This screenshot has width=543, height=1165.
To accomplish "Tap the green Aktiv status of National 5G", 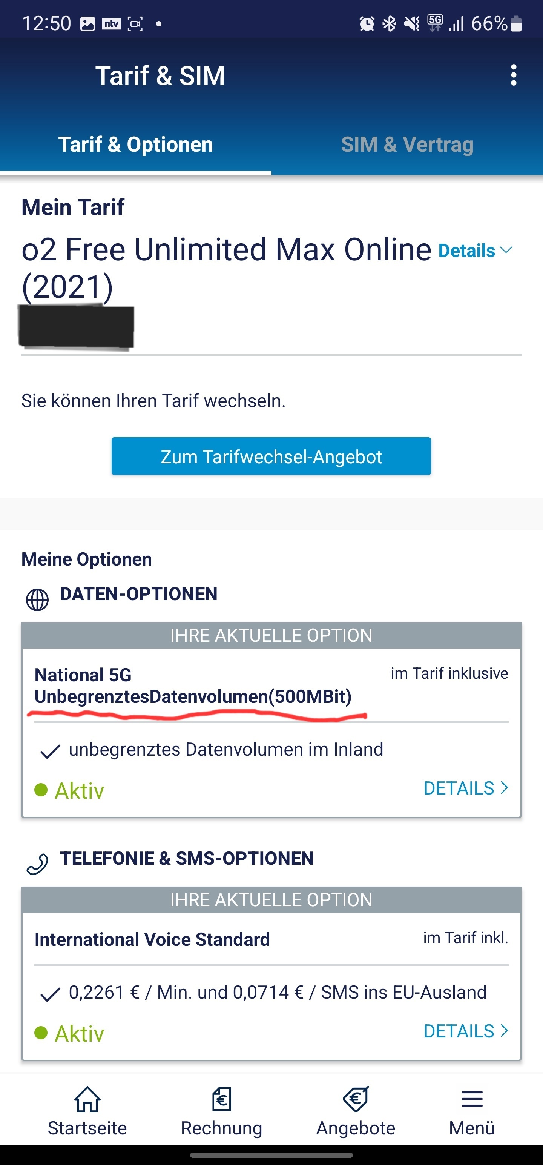I will tap(69, 790).
